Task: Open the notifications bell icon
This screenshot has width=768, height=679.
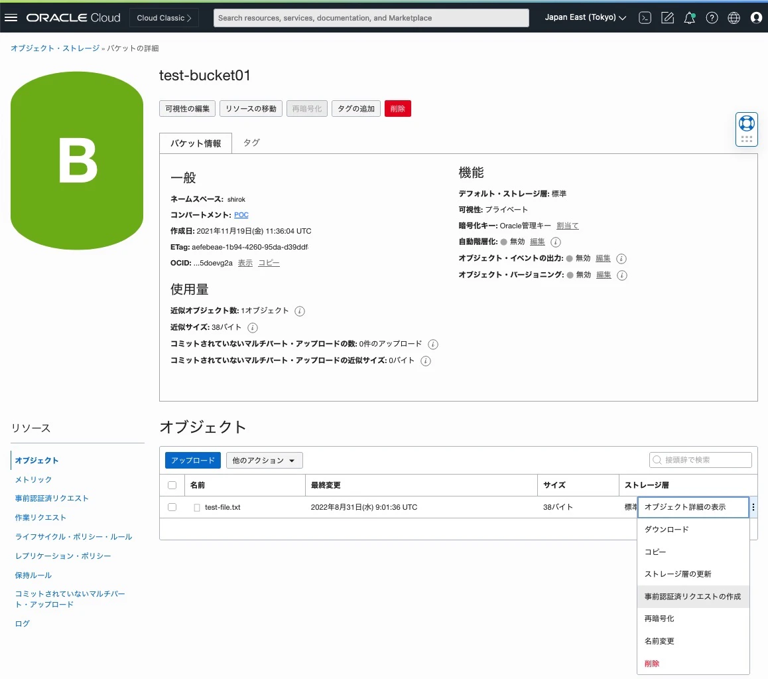Action: pos(689,18)
